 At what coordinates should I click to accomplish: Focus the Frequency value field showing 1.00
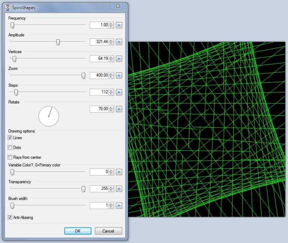click(99, 25)
